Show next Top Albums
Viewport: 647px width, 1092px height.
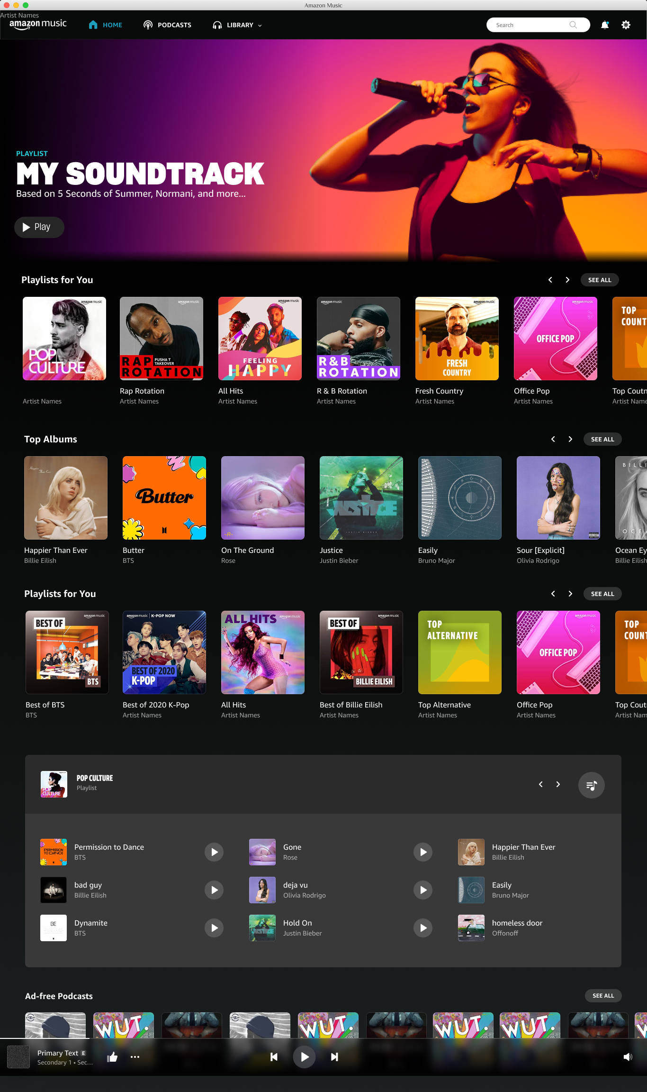(x=570, y=439)
